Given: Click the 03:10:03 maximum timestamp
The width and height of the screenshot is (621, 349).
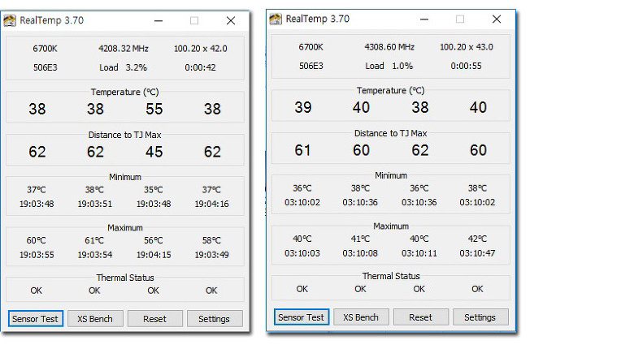Looking at the screenshot, I should click(302, 253).
